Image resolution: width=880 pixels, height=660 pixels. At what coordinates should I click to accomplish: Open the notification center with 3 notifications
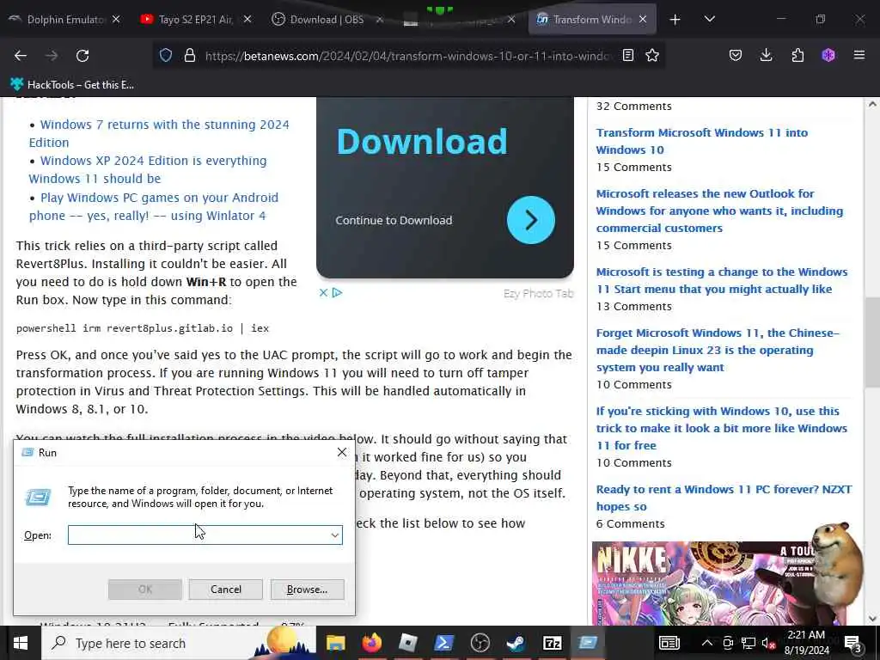click(x=853, y=643)
